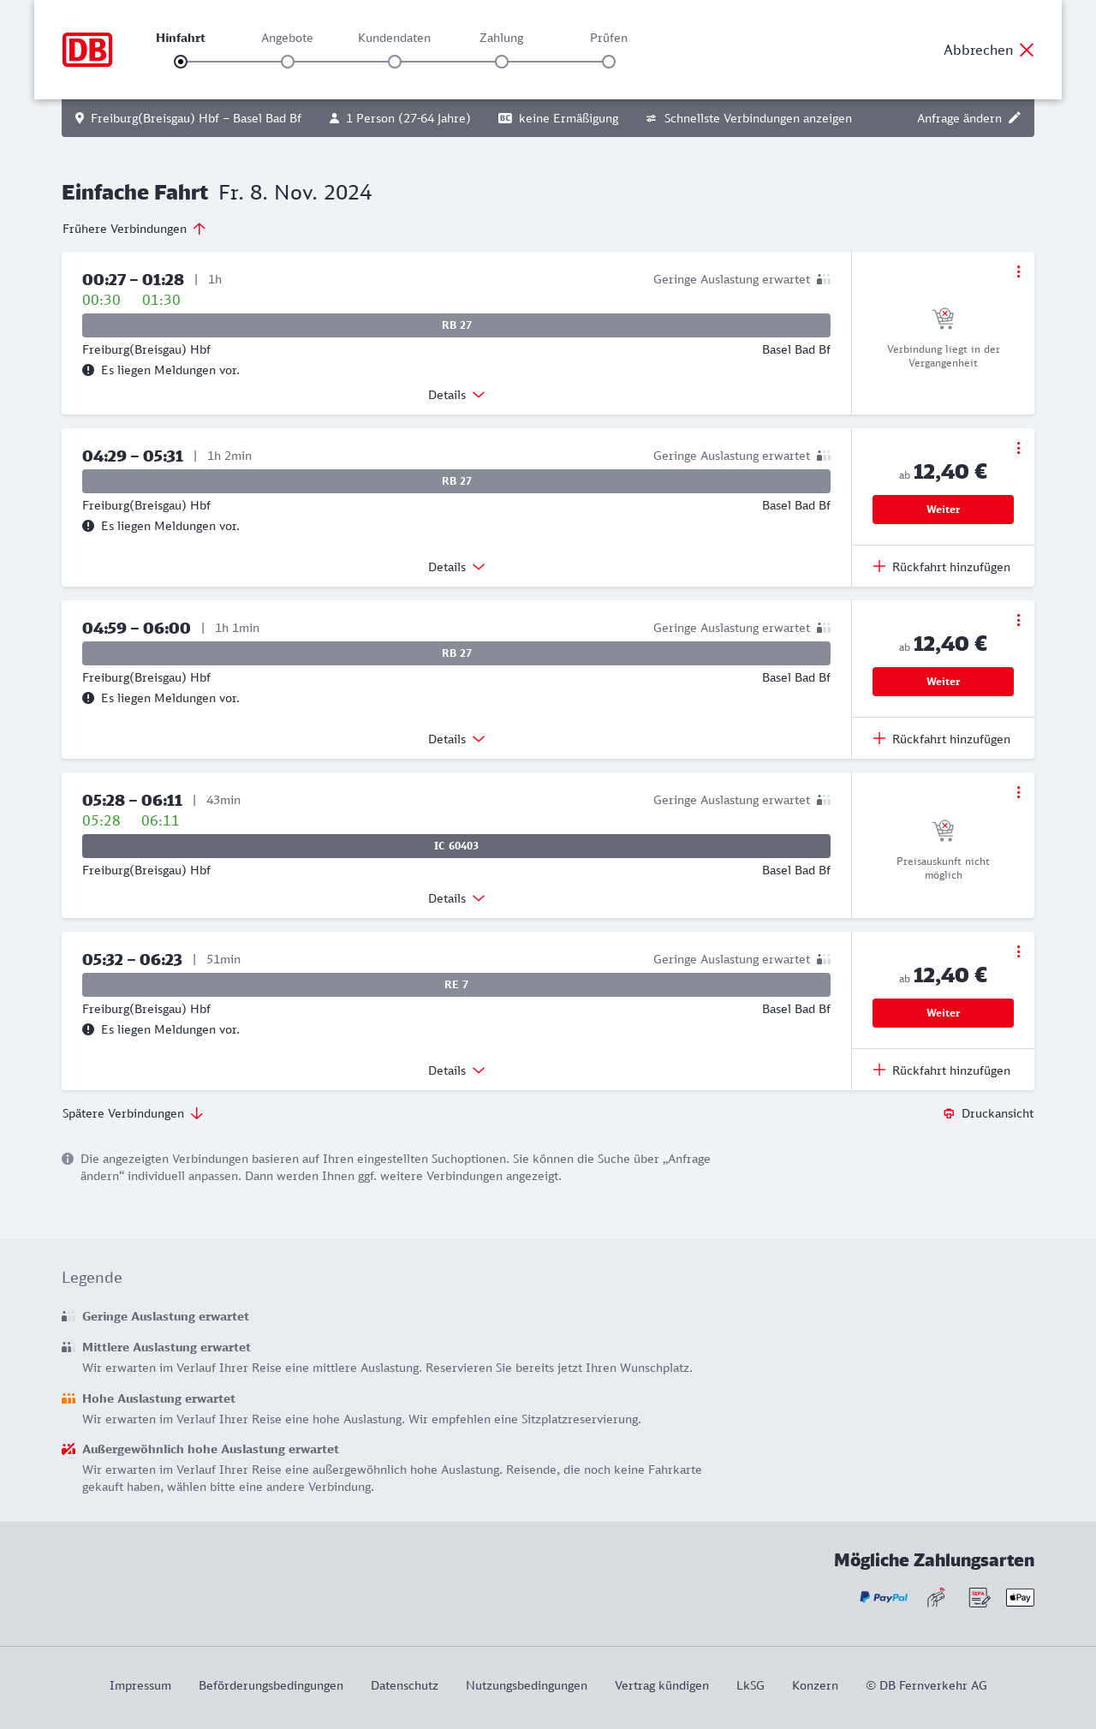Screen dimensions: 1096x1729
Task: Load later connections (Spätere Verbindungen)
Action: point(132,1113)
